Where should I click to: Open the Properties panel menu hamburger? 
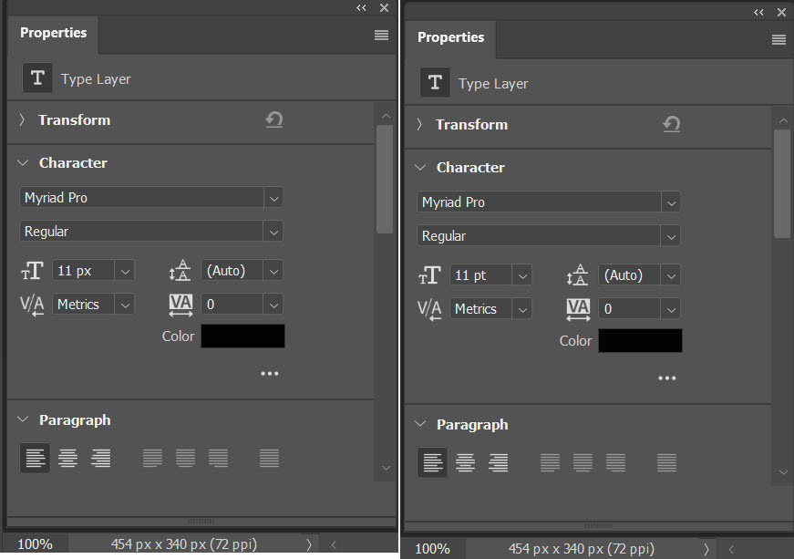(x=380, y=35)
